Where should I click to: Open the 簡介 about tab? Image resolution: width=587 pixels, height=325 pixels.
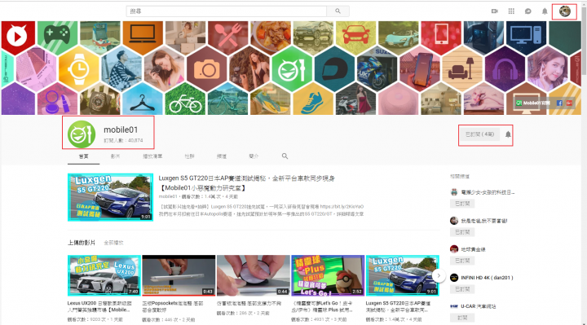(x=254, y=156)
